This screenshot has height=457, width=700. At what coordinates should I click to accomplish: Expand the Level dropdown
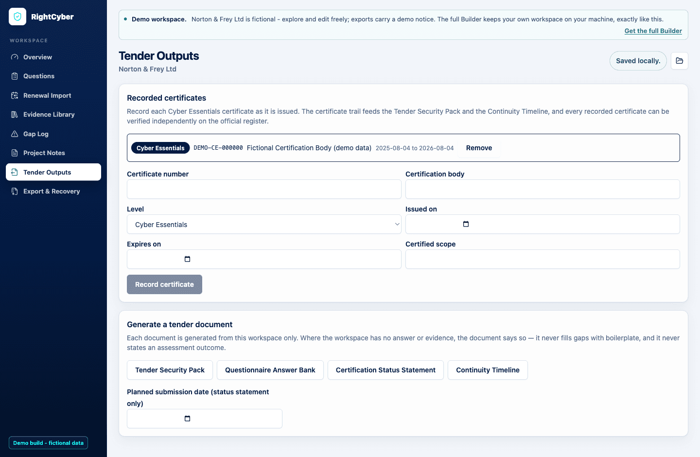click(264, 224)
